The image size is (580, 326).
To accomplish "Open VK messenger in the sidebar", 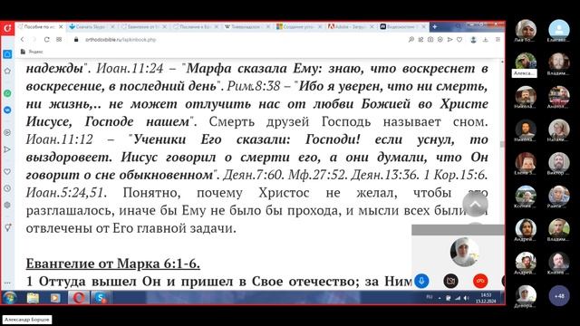I will pos(7,110).
